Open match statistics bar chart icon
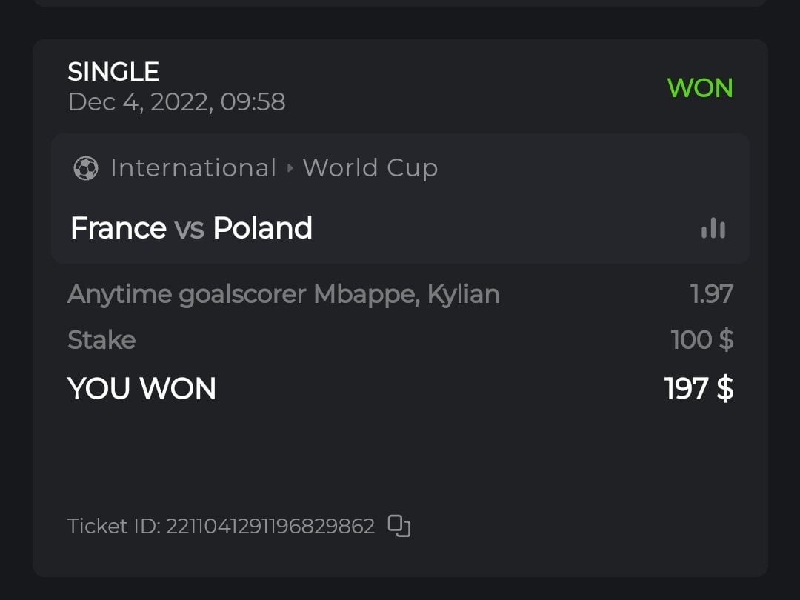Screen dimensions: 800x600 click(713, 228)
